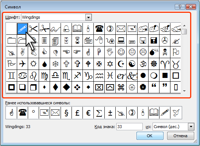Open help with the question mark button
This screenshot has width=200, height=146.
pos(180,7)
